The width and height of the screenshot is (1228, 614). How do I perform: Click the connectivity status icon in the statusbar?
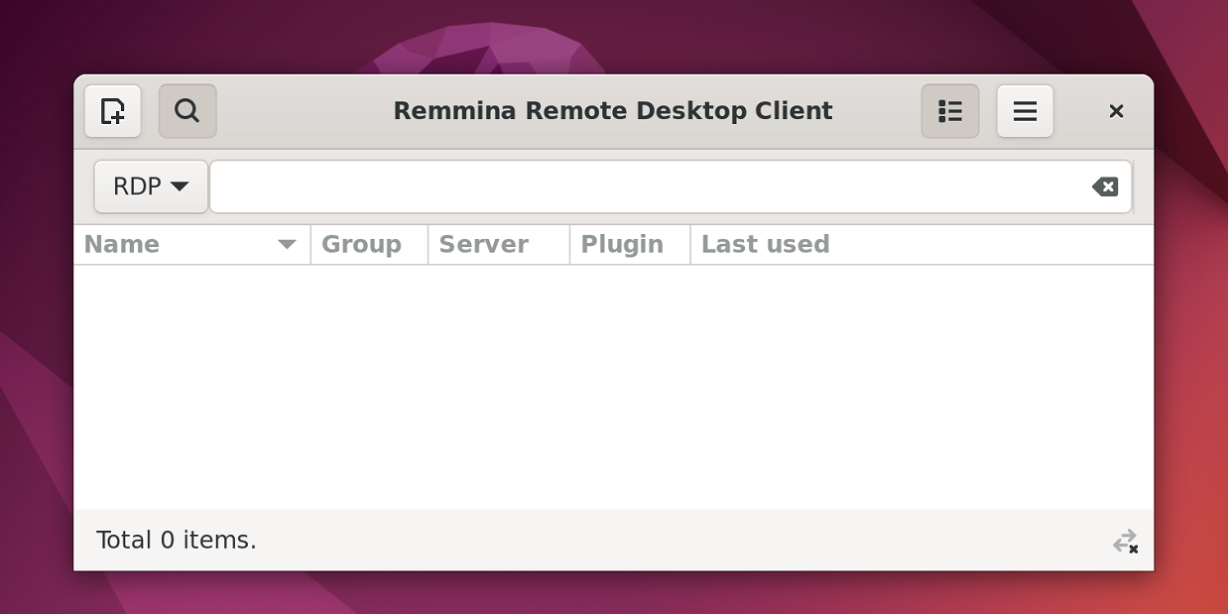pyautogui.click(x=1125, y=542)
